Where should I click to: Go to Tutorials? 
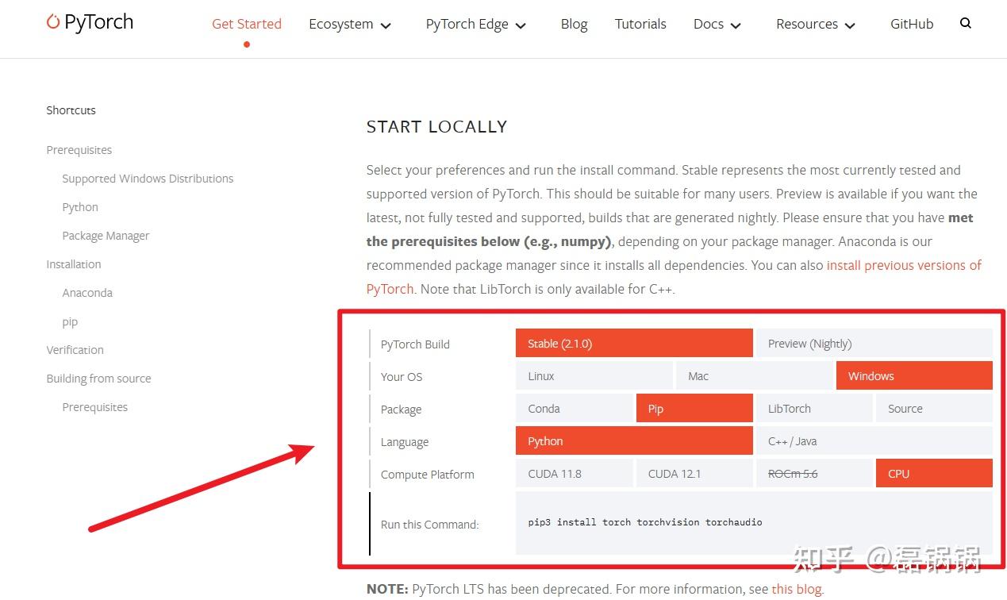click(640, 24)
